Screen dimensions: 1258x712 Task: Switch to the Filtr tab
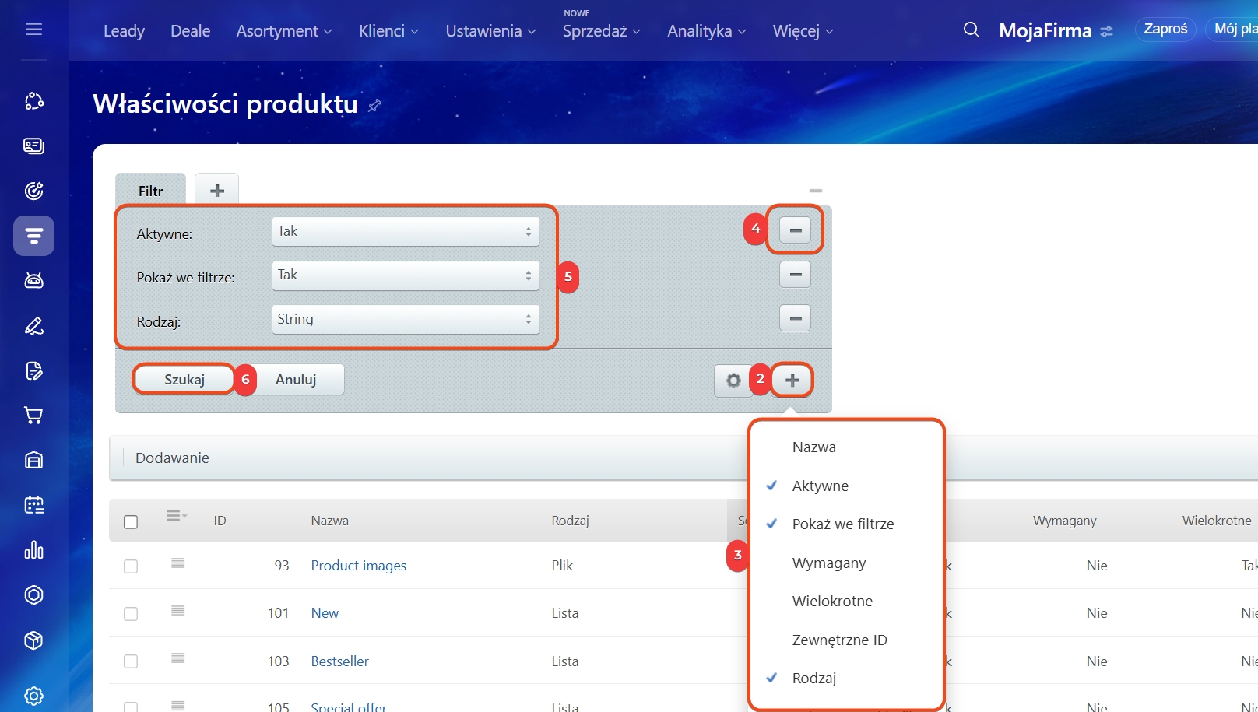point(150,191)
